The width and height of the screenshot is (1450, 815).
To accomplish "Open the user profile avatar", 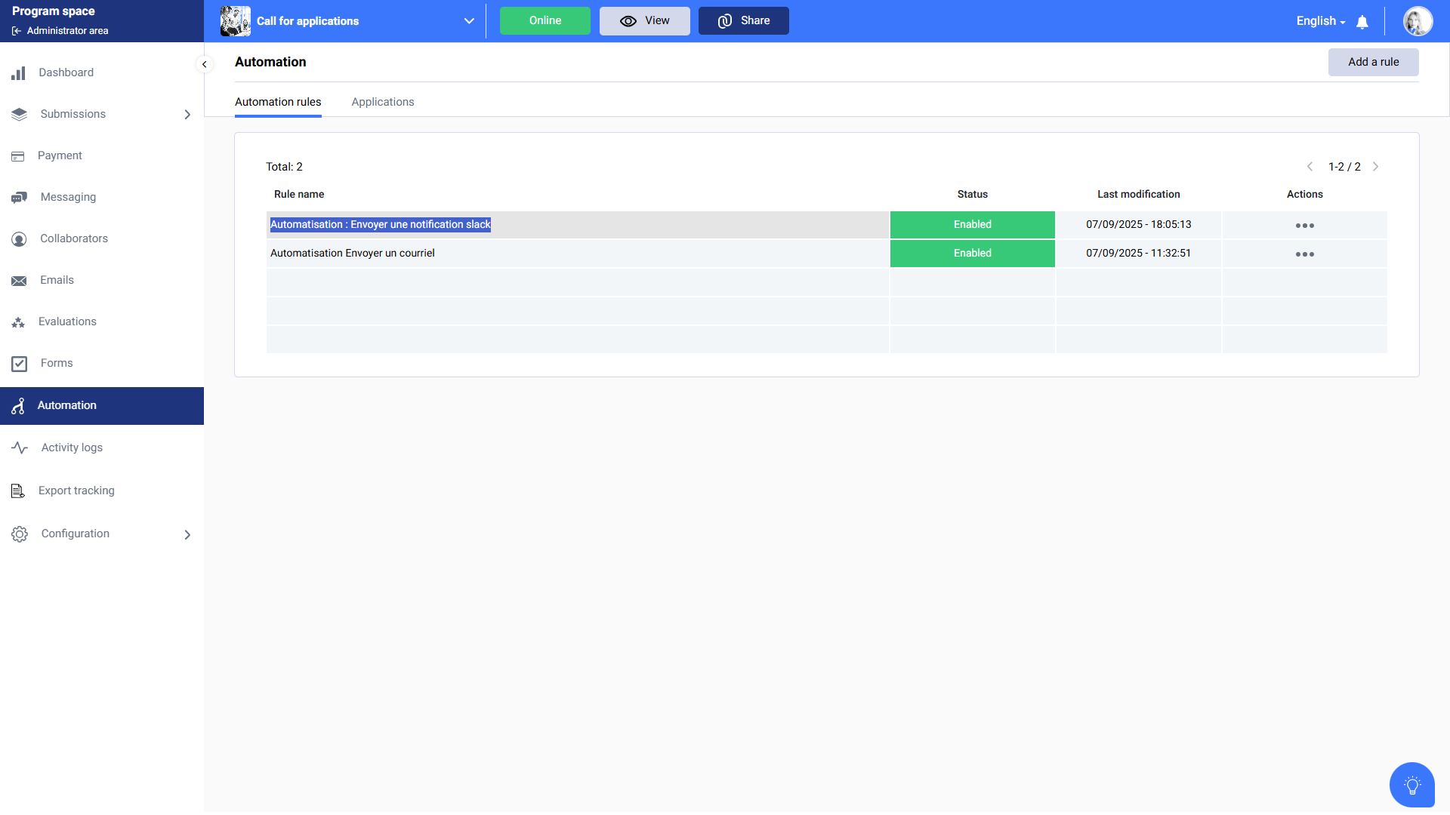I will [x=1418, y=21].
